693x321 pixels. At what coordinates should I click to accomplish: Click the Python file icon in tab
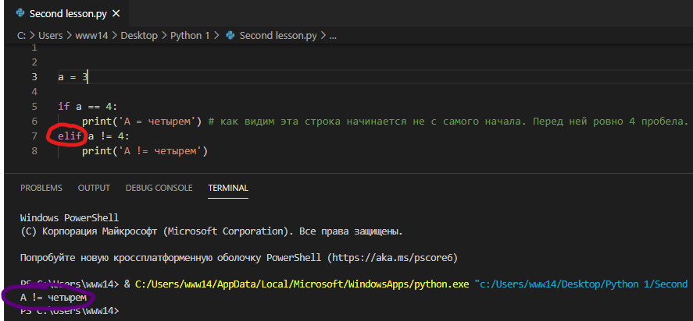(20, 13)
